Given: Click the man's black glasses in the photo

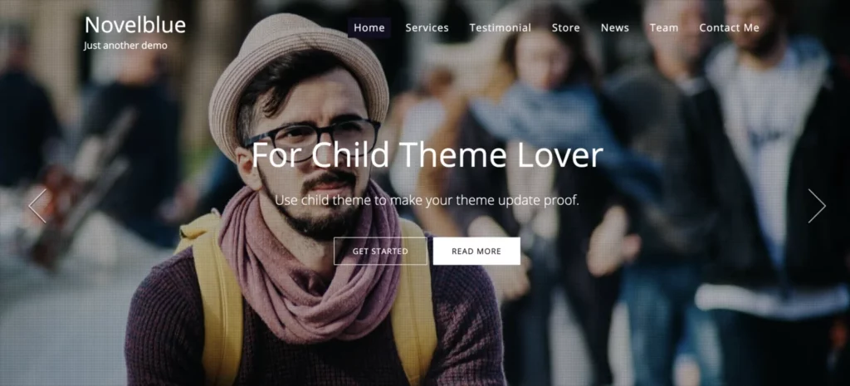Looking at the screenshot, I should pyautogui.click(x=313, y=139).
